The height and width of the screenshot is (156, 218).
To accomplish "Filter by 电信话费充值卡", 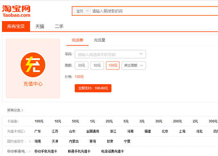I will pos(113,151).
